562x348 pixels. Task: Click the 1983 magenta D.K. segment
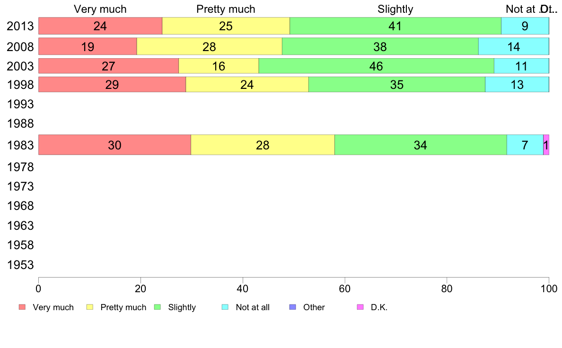click(x=546, y=145)
